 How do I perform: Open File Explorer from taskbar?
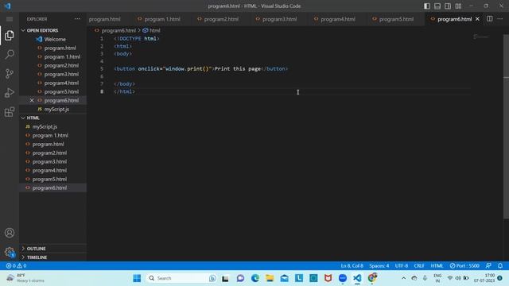(270, 278)
